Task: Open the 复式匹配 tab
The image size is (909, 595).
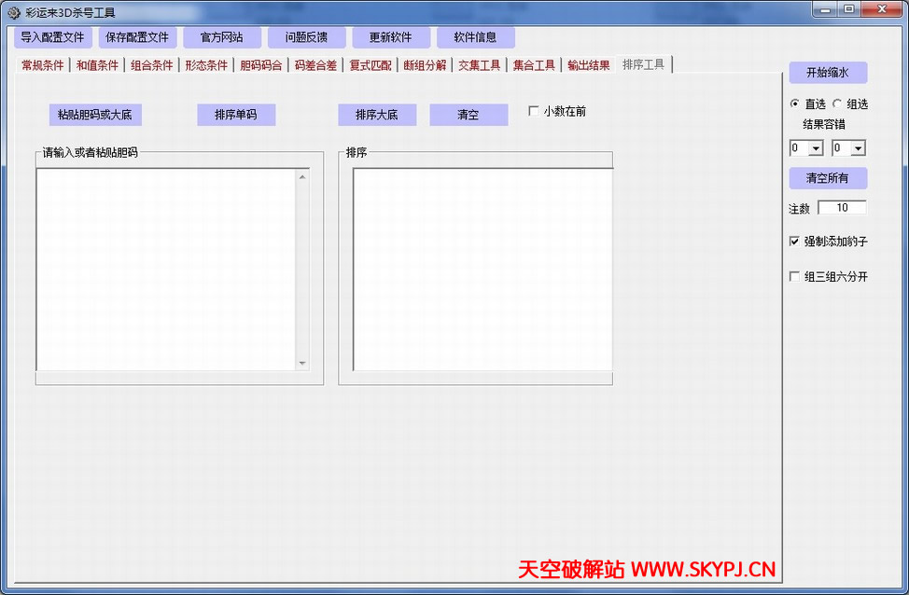Action: click(372, 65)
